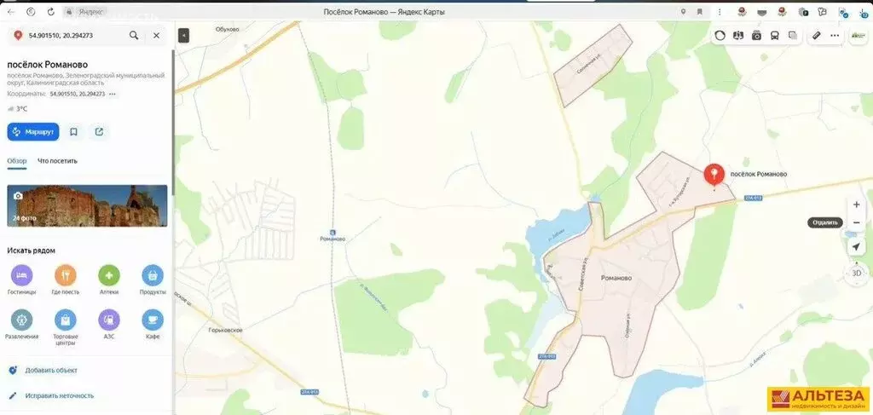This screenshot has height=415, width=873.
Task: Switch to Что посетить tab
Action: (x=57, y=160)
